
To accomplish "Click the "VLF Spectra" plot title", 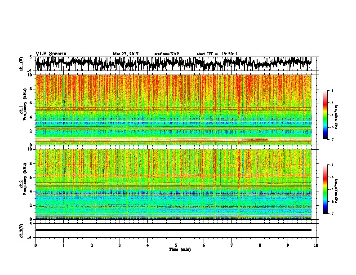I will (51, 54).
